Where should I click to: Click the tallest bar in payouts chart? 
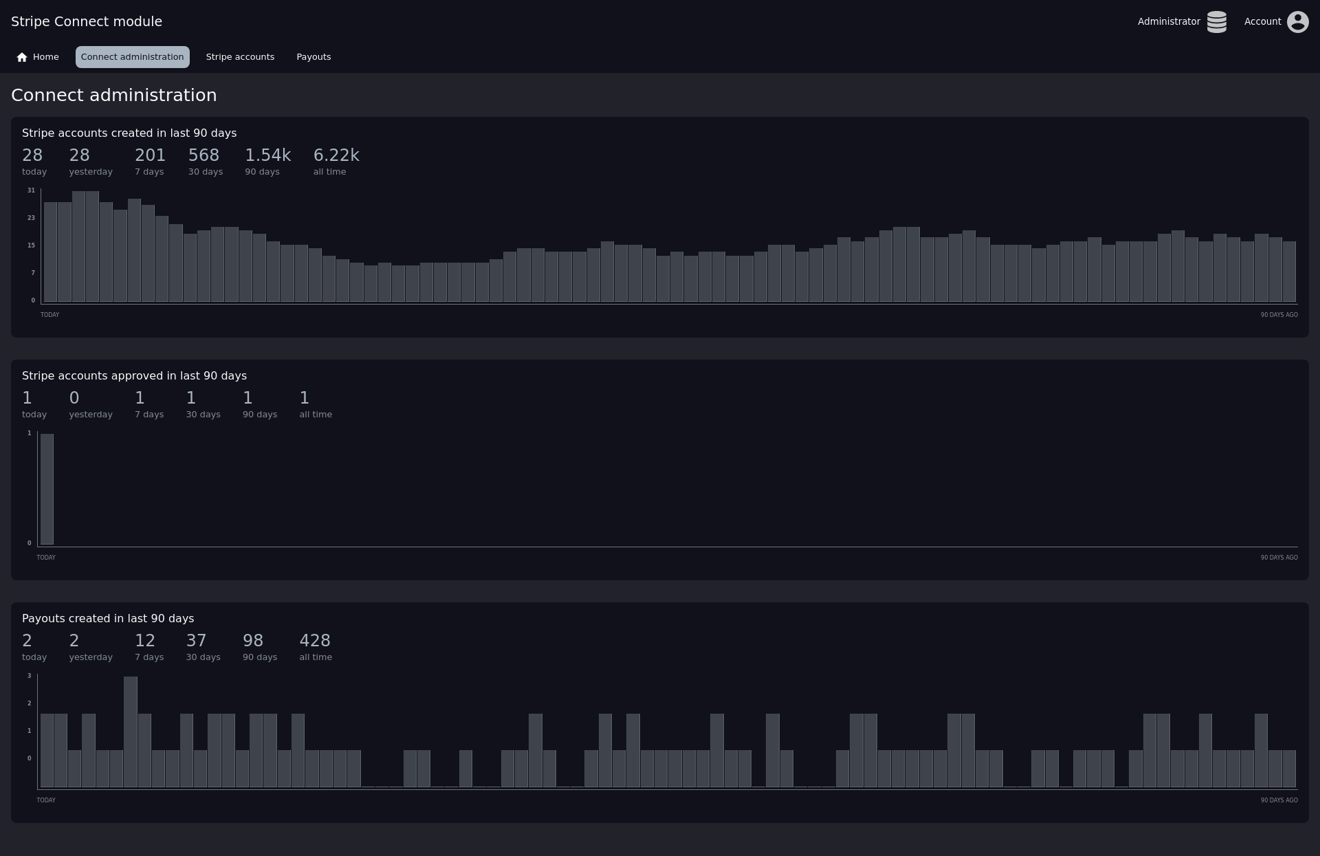click(131, 732)
